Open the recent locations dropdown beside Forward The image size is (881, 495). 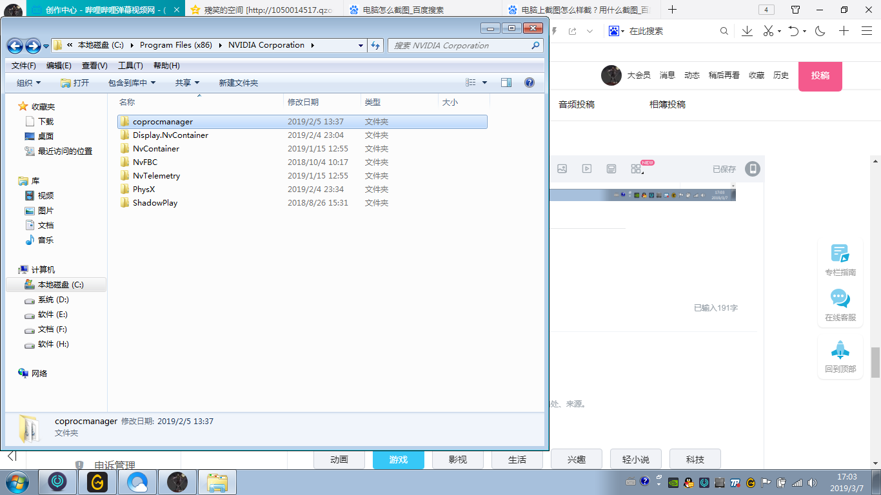tap(46, 46)
